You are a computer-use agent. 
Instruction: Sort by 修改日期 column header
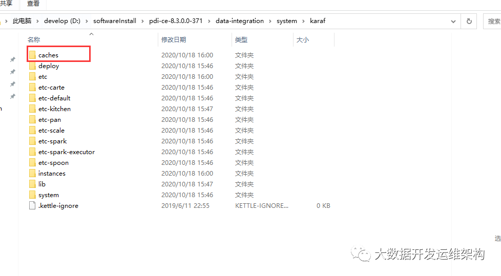click(174, 39)
